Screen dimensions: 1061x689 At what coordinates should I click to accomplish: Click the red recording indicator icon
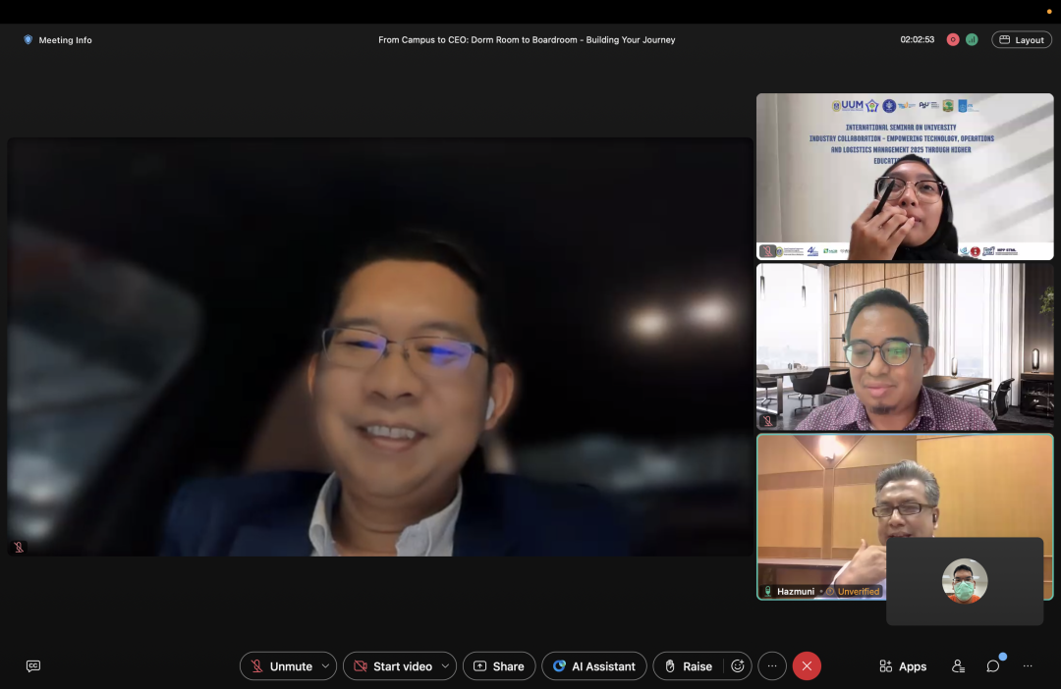pyautogui.click(x=953, y=40)
